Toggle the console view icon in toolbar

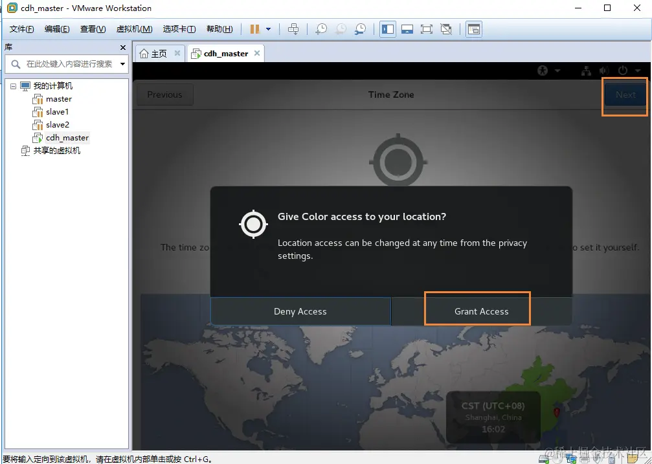[x=473, y=29]
